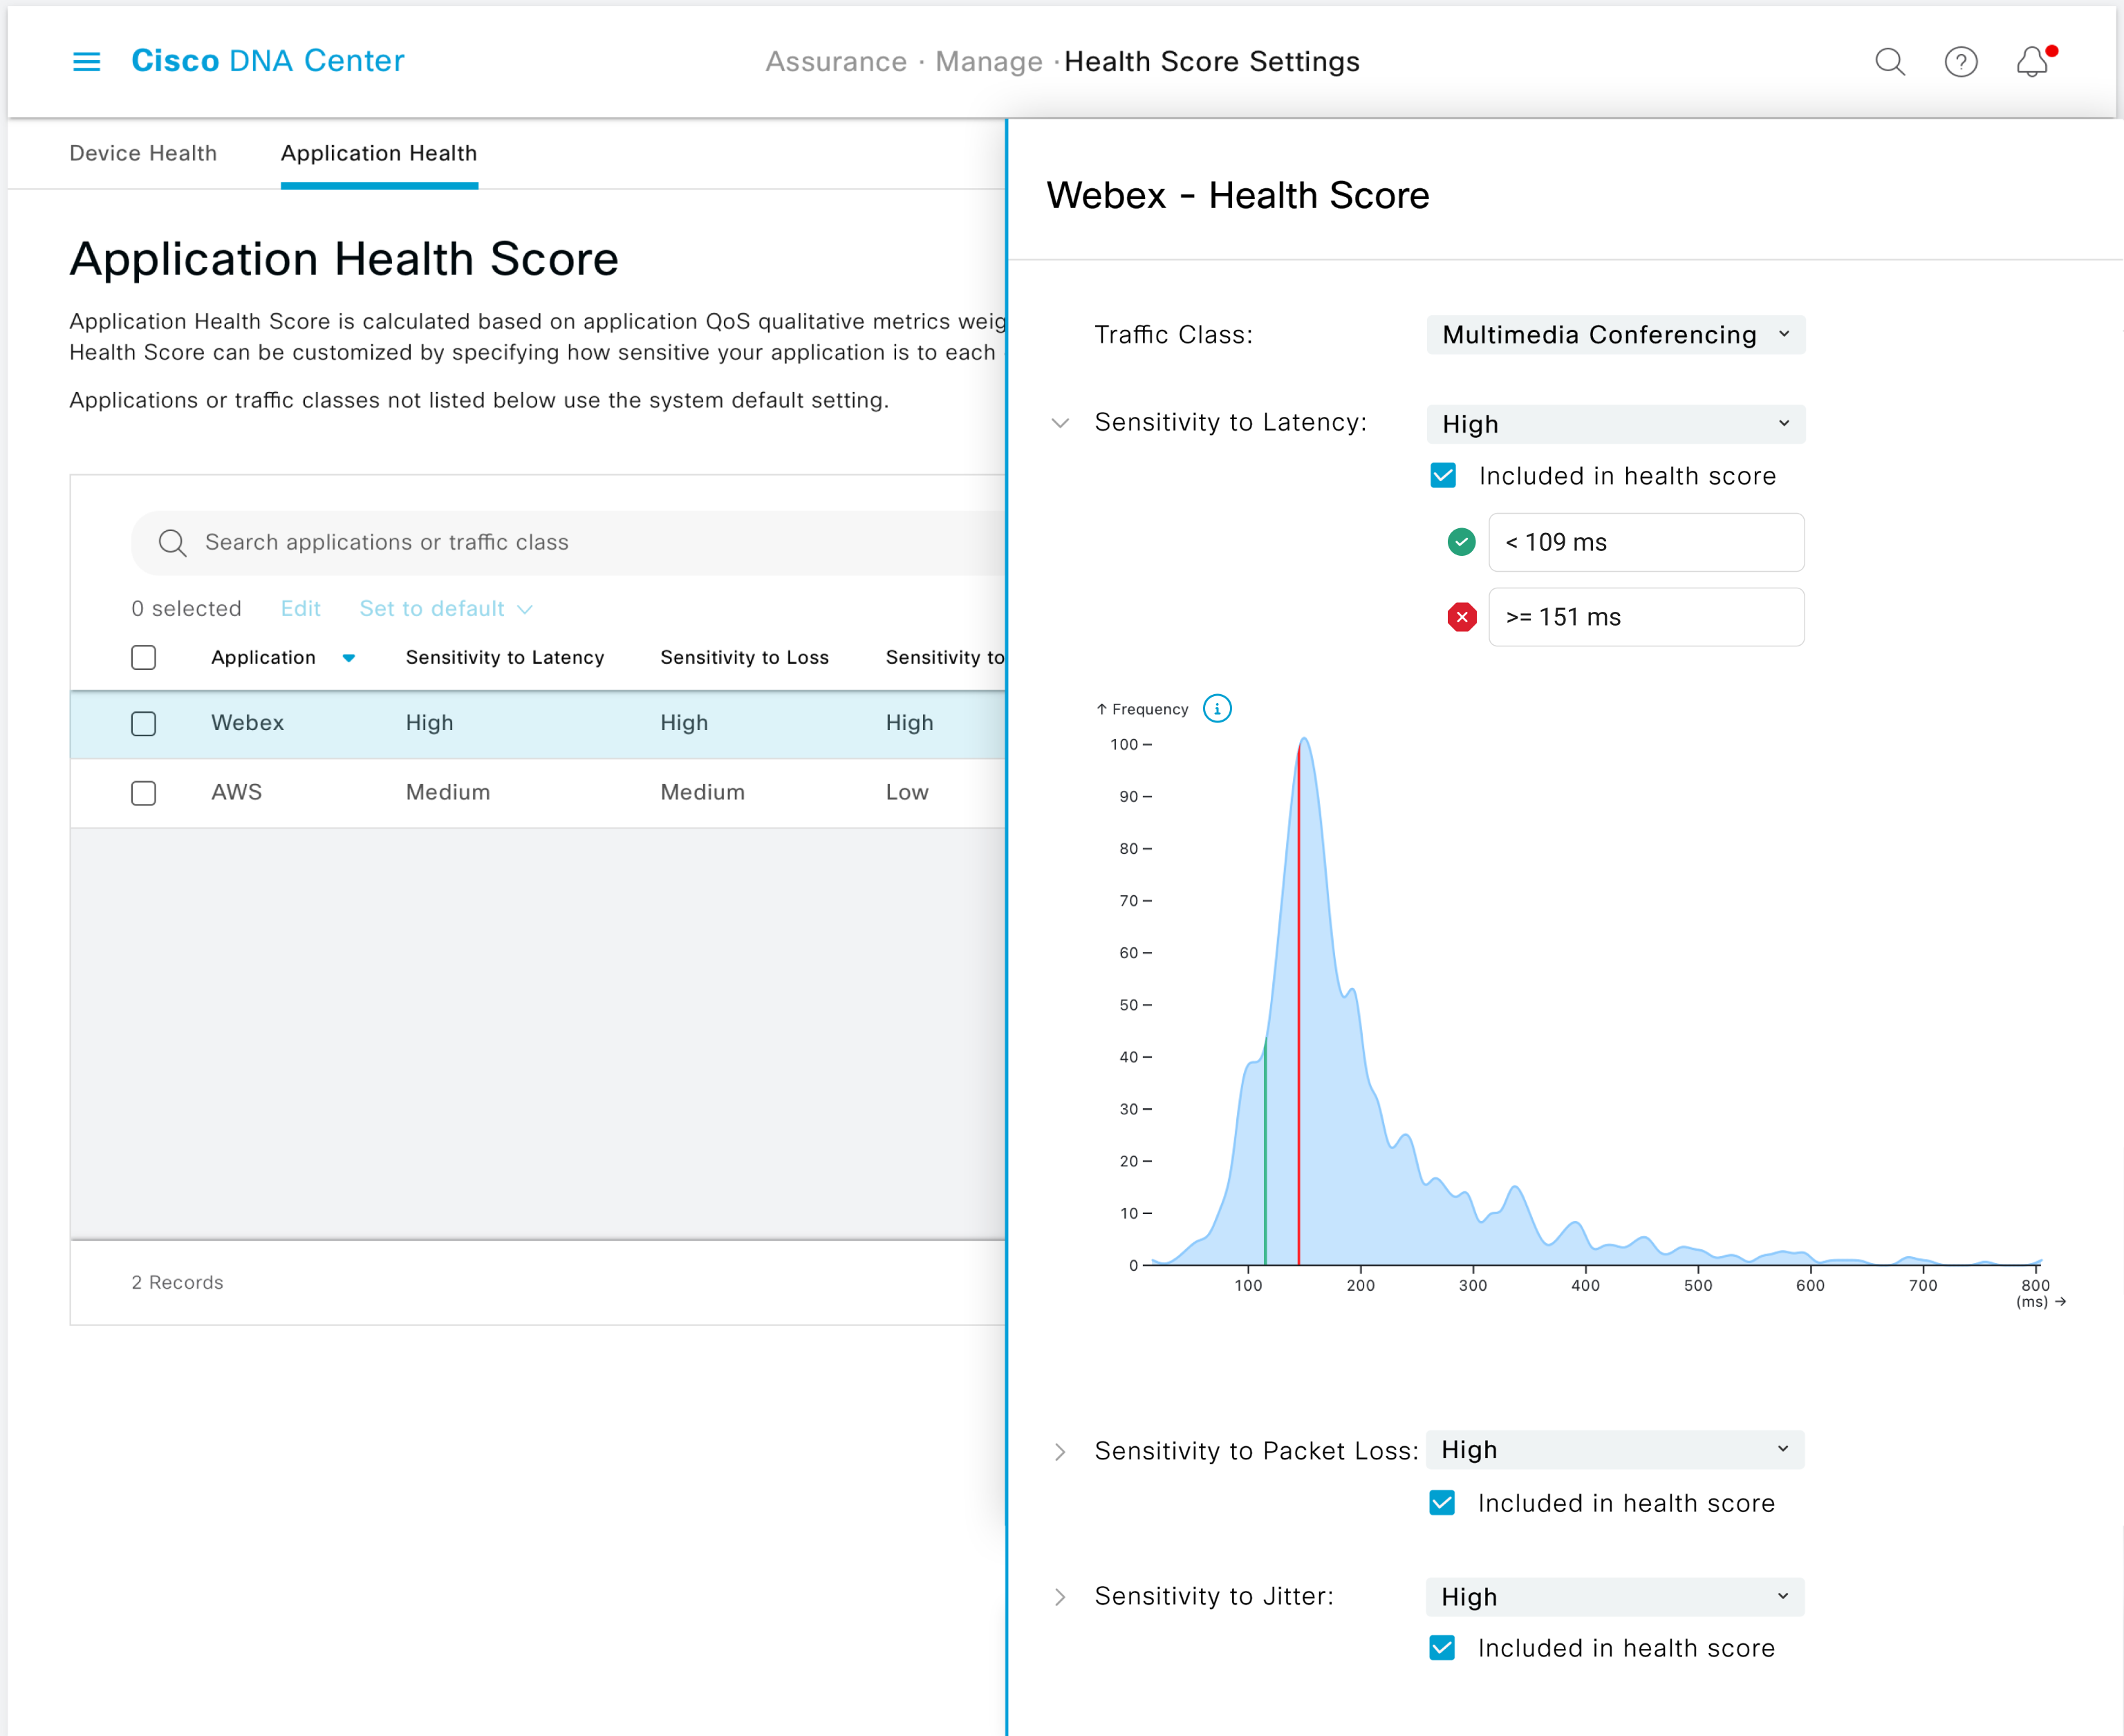The width and height of the screenshot is (2124, 1736).
Task: Click the Search applications or traffic class field
Action: pos(570,542)
